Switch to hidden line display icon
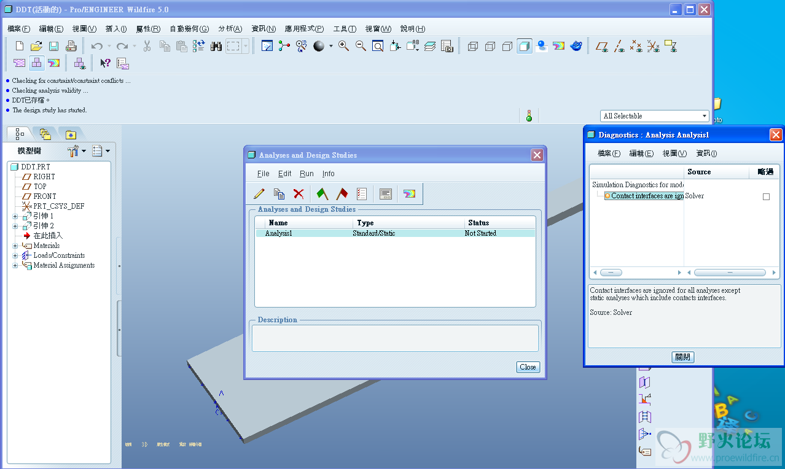The image size is (785, 469). (490, 46)
